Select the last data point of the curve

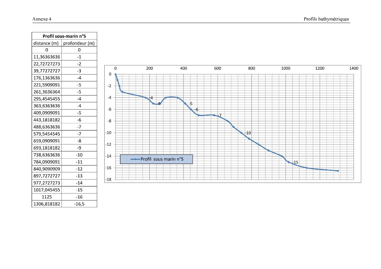(338, 171)
